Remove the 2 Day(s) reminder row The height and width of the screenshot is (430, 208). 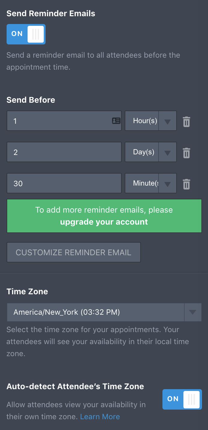pos(186,153)
